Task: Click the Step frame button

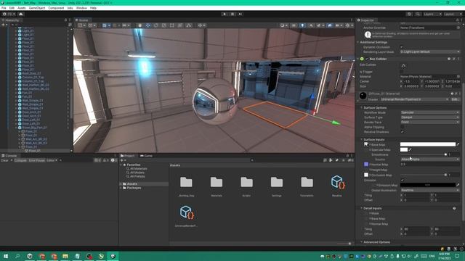Action: click(240, 14)
